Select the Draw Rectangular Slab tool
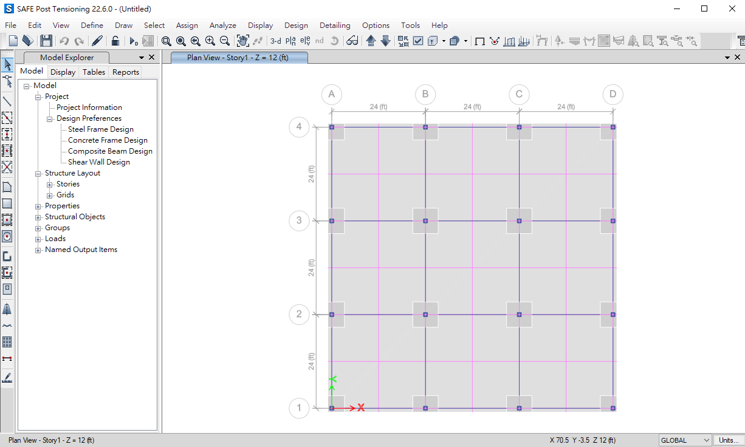745x447 pixels. pyautogui.click(x=7, y=203)
